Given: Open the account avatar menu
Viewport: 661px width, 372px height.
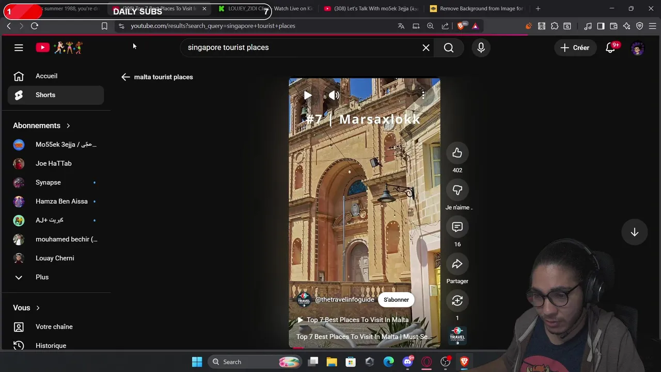Looking at the screenshot, I should coord(638,48).
